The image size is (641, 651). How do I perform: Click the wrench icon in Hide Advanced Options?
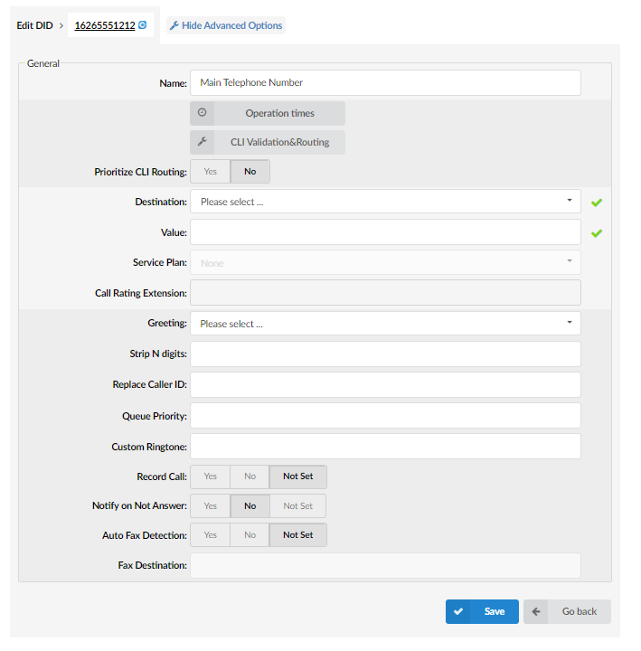pos(174,25)
